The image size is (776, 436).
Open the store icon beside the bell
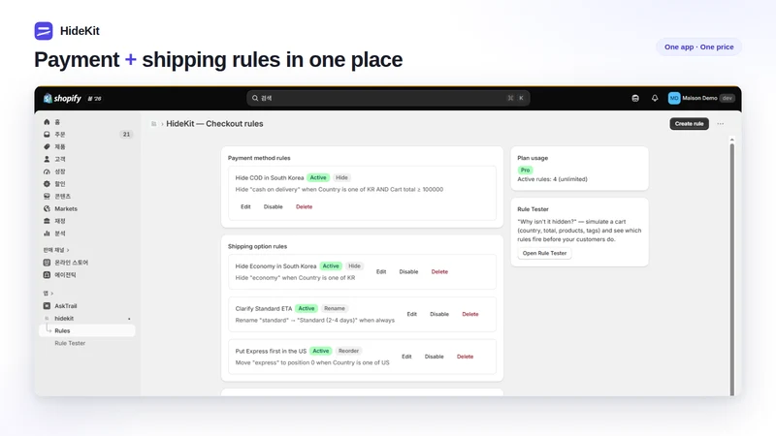coord(635,98)
